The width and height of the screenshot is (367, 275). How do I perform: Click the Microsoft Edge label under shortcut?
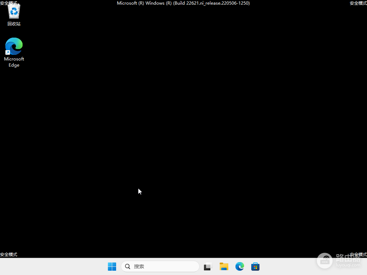click(x=14, y=62)
